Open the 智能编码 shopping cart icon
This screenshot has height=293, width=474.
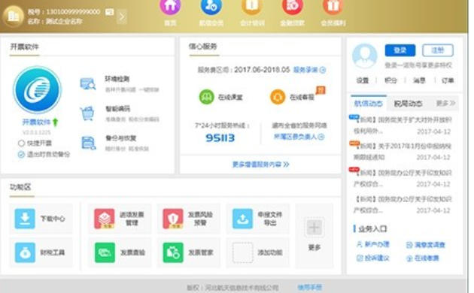pyautogui.click(x=87, y=113)
